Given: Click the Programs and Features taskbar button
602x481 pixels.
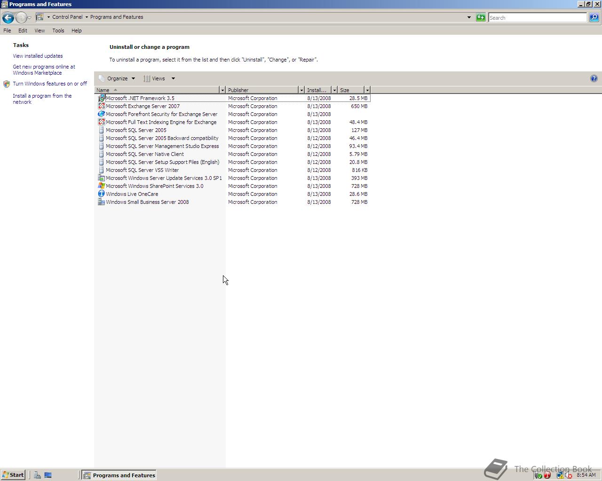Looking at the screenshot, I should pyautogui.click(x=119, y=475).
